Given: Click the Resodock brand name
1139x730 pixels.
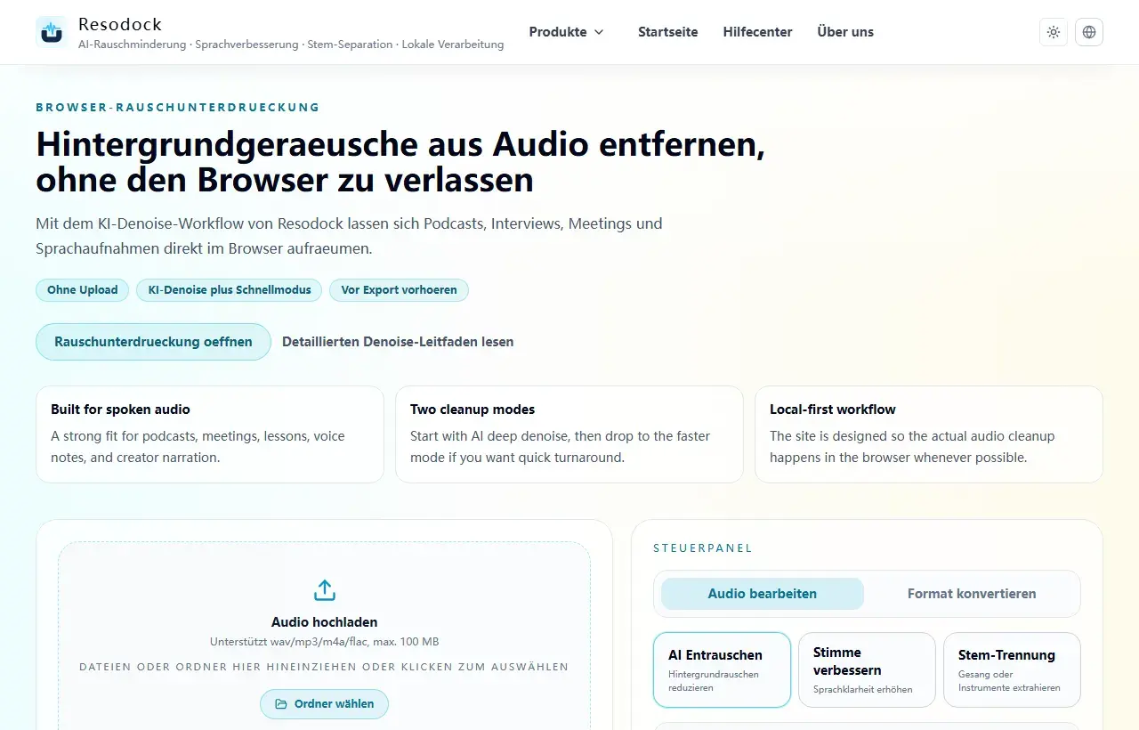Looking at the screenshot, I should [x=120, y=24].
